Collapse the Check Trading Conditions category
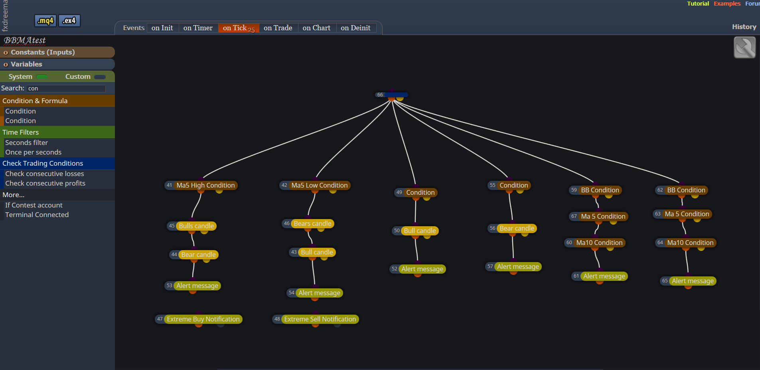Viewport: 760px width, 370px height. pyautogui.click(x=57, y=163)
